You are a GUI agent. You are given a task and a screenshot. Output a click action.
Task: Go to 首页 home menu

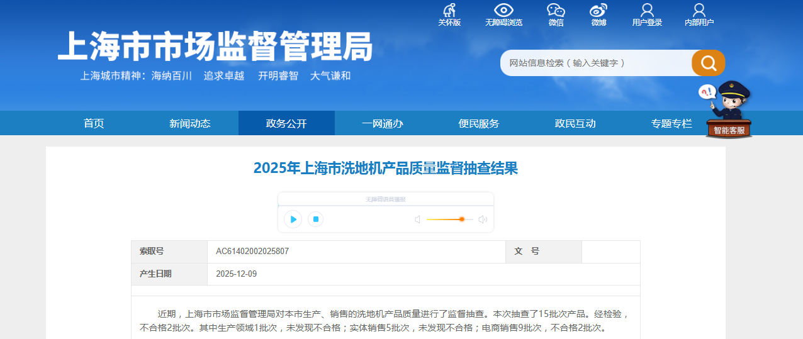click(94, 123)
